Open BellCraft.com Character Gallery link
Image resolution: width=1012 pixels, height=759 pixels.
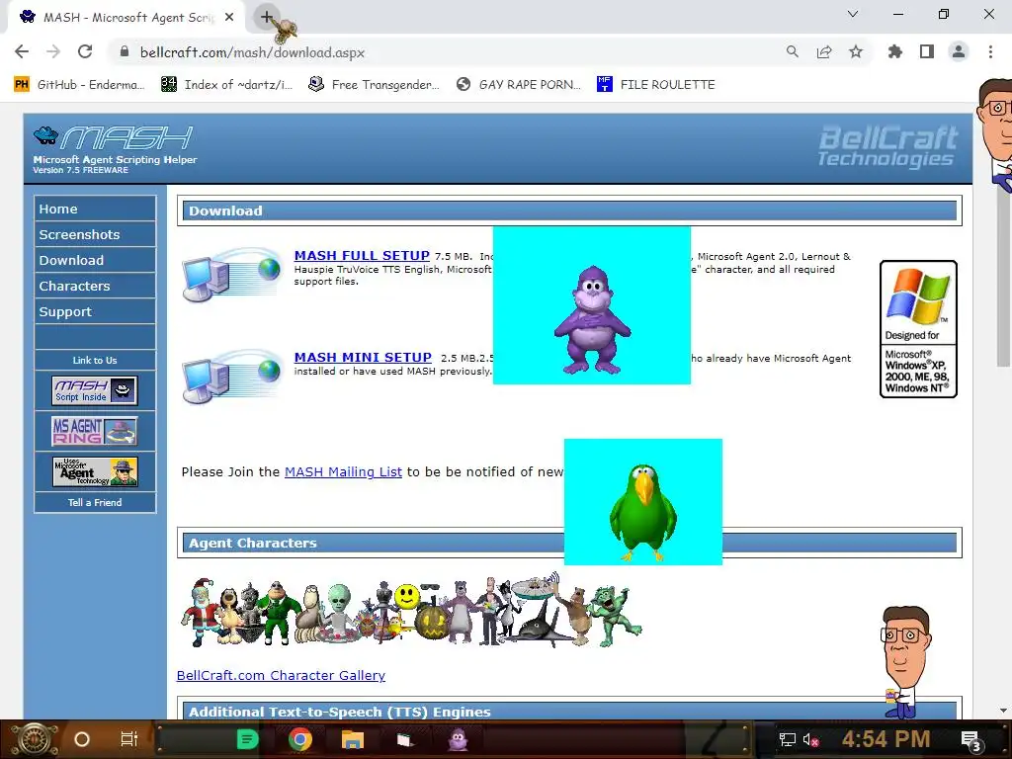[x=281, y=675]
